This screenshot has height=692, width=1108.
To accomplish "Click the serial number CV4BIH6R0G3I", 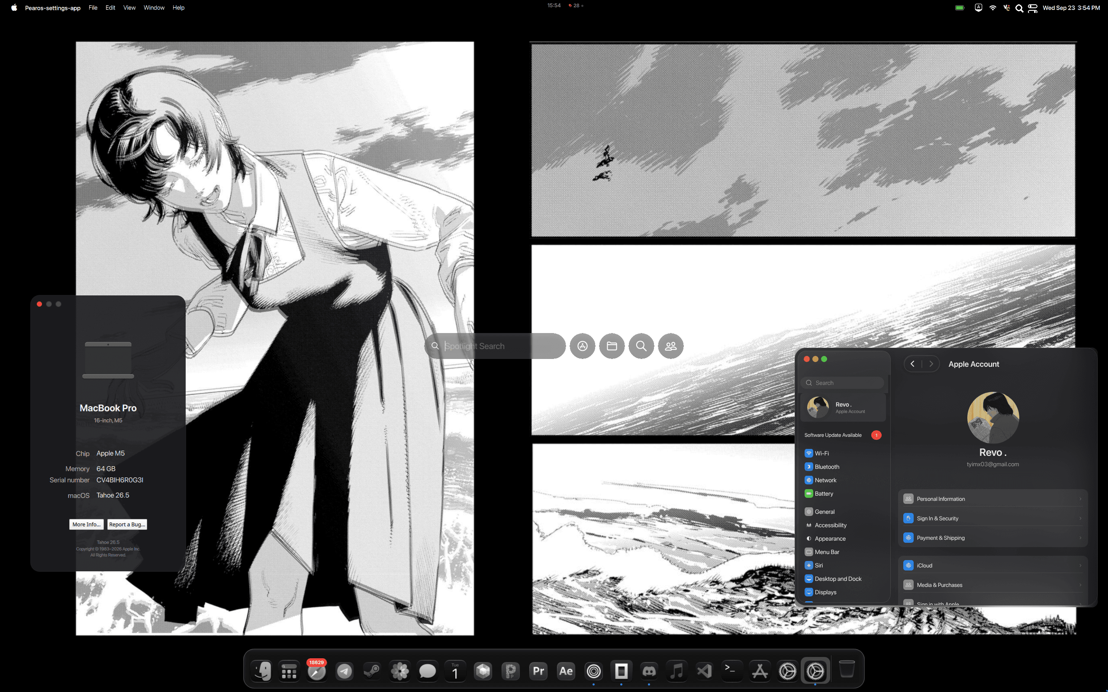I will 120,480.
